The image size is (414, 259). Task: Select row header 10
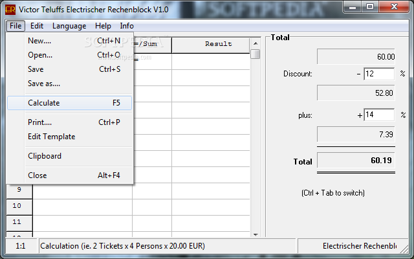19,206
